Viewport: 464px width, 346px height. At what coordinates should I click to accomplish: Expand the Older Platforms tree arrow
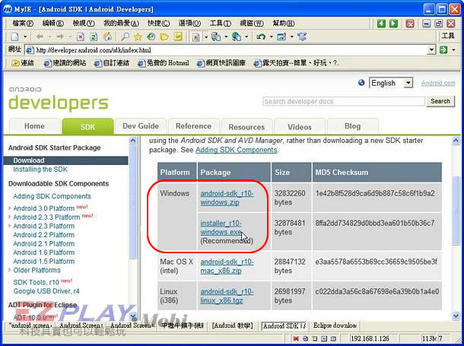pyautogui.click(x=10, y=270)
